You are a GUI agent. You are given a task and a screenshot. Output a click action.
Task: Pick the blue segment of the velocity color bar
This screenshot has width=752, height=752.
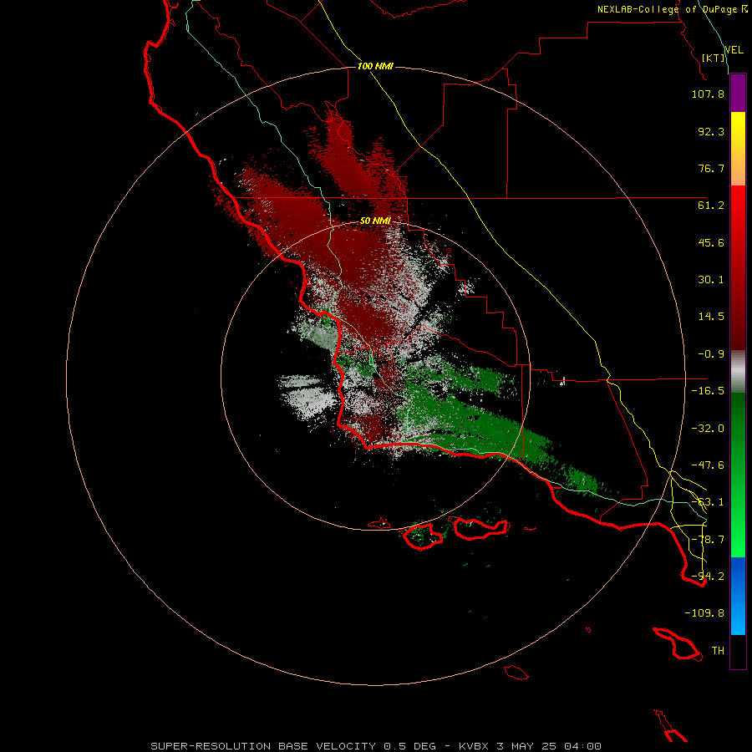pos(738,596)
